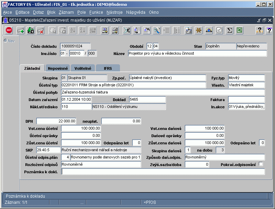Click the Datum zařazení field
This screenshot has height=209, width=275.
point(76,99)
